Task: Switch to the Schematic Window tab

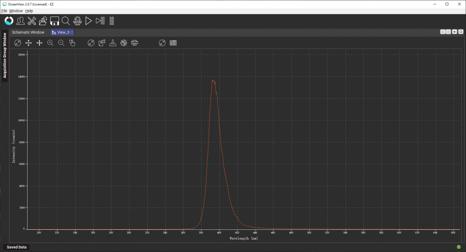Action: tap(28, 32)
